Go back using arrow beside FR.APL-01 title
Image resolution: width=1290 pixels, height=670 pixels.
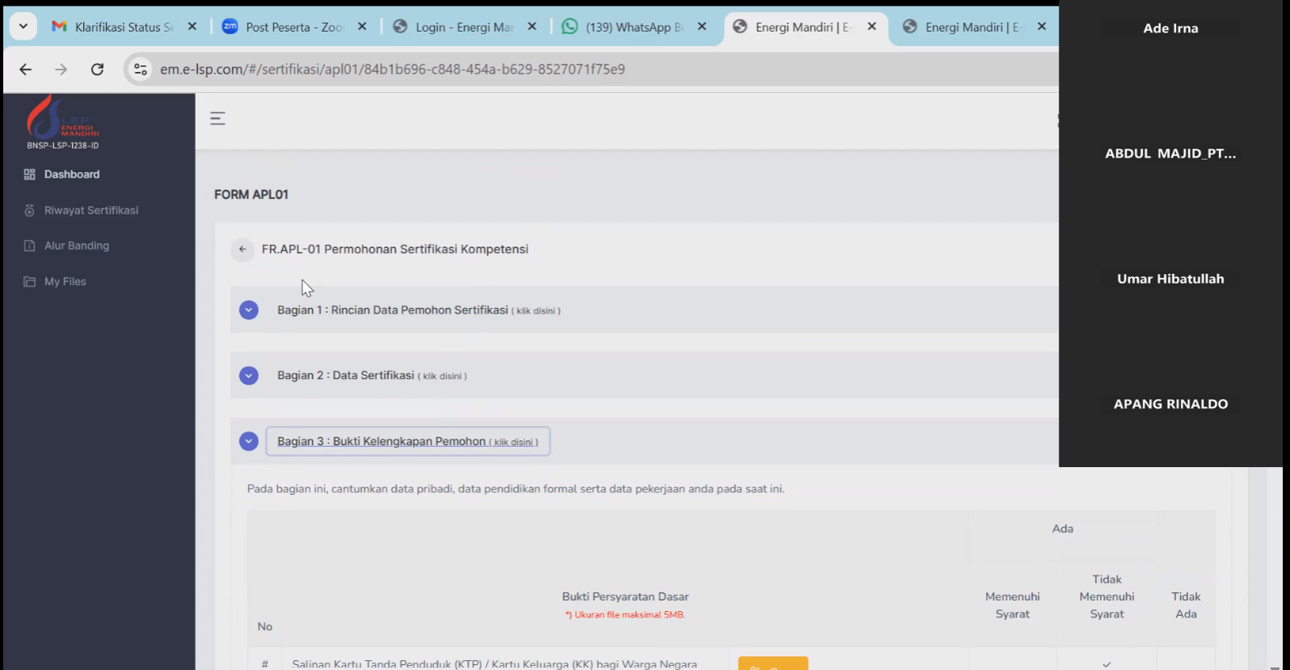pyautogui.click(x=242, y=250)
